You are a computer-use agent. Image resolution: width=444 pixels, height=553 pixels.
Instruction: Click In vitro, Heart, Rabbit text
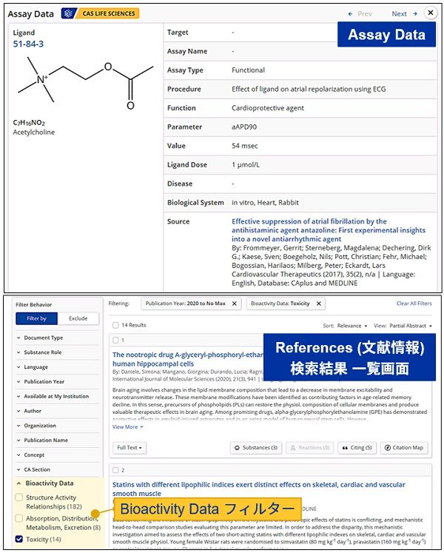click(x=265, y=203)
